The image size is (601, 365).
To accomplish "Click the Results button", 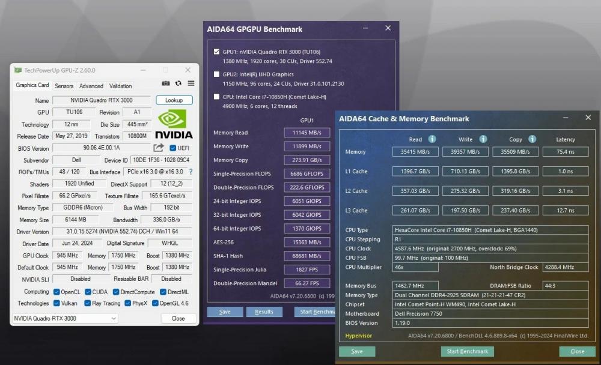I will pos(264,312).
